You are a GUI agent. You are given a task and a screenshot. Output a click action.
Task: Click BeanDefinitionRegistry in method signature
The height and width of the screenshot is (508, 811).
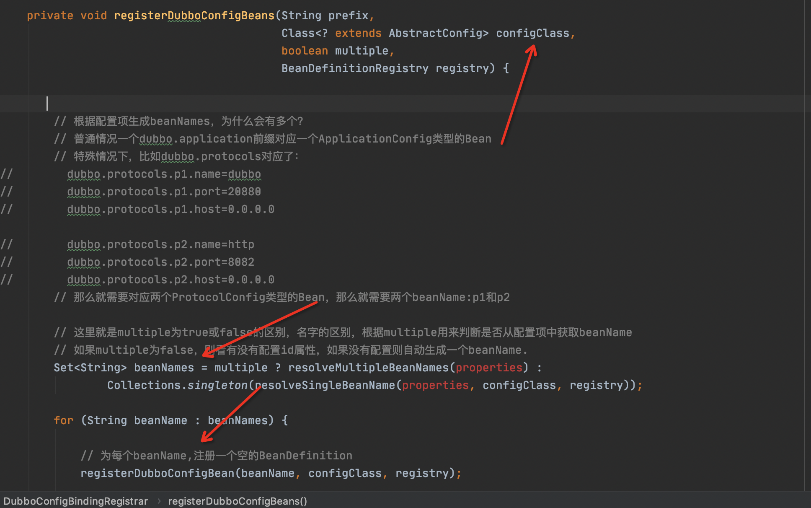tap(355, 68)
